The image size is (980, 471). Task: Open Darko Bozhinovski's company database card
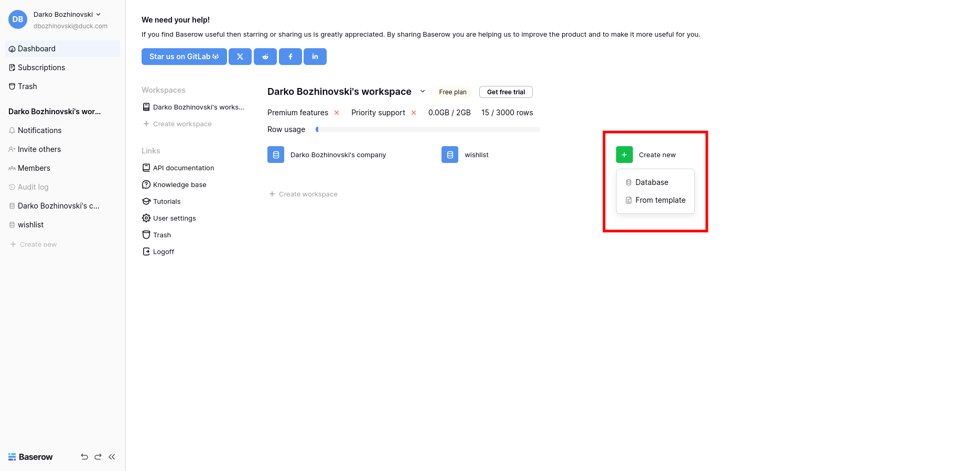[x=338, y=155]
